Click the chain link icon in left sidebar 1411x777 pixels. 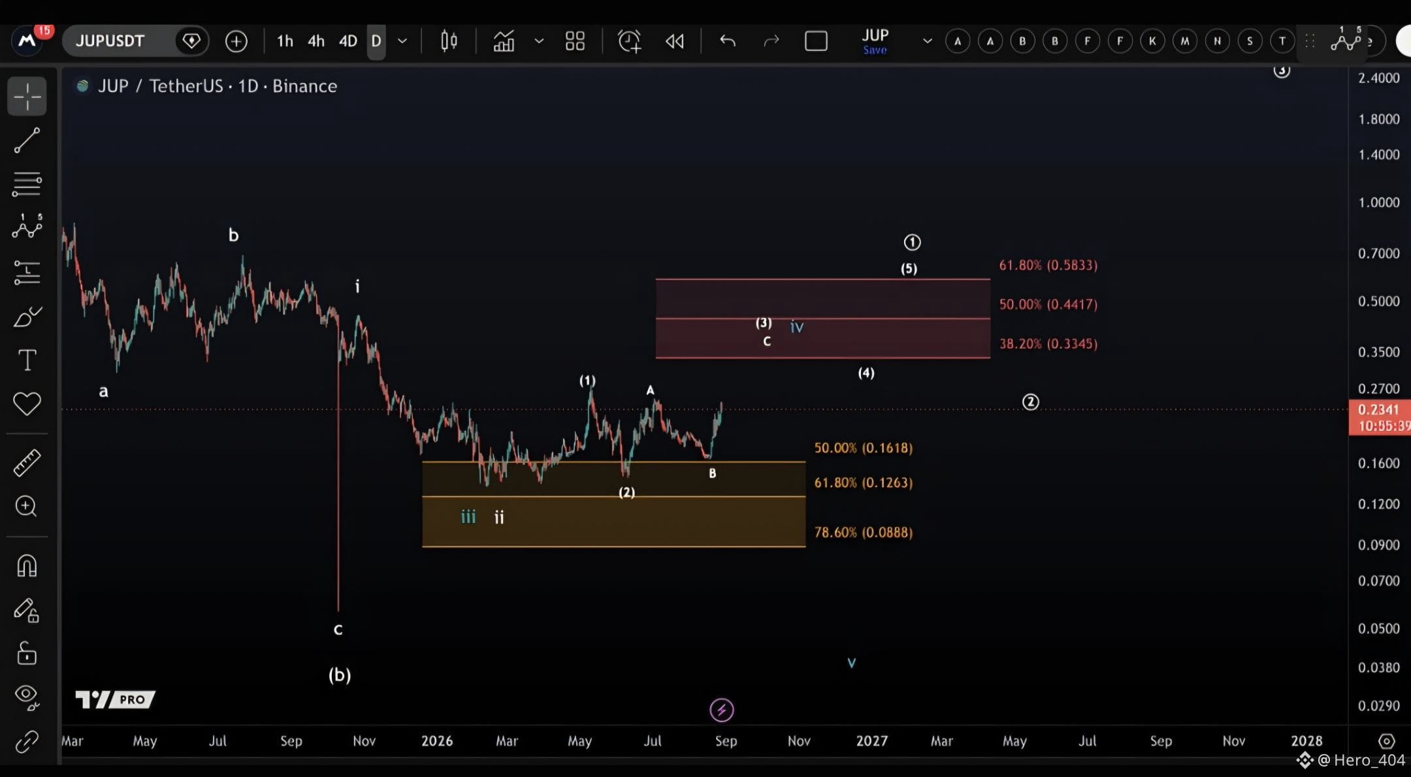click(27, 742)
